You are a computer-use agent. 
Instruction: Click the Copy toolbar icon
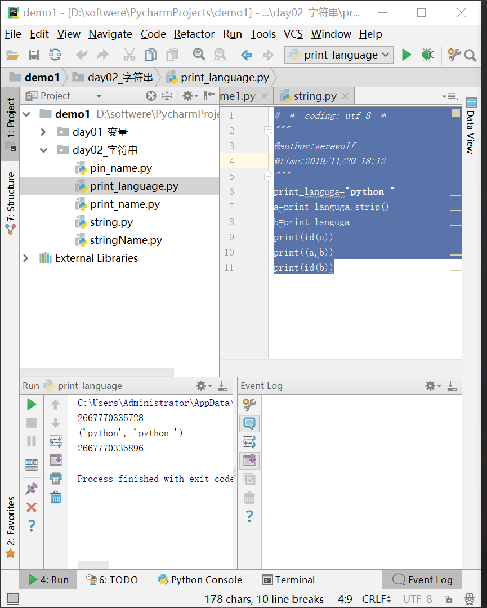[x=150, y=55]
